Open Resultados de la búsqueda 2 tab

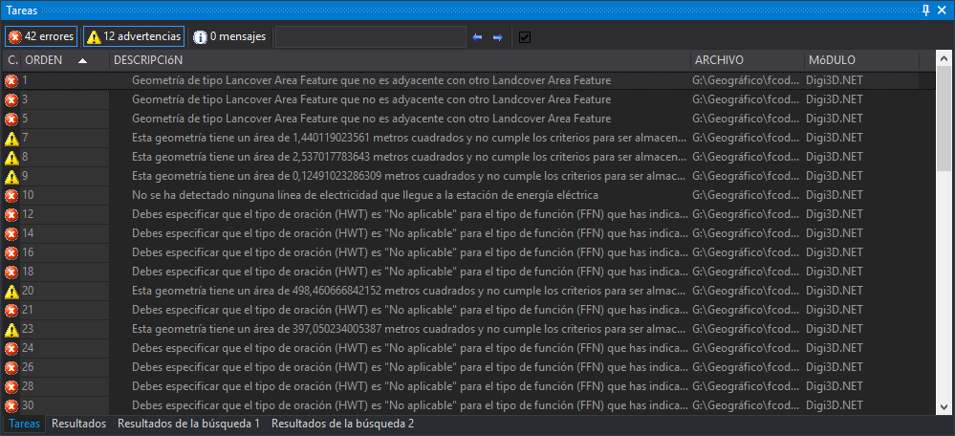click(342, 424)
